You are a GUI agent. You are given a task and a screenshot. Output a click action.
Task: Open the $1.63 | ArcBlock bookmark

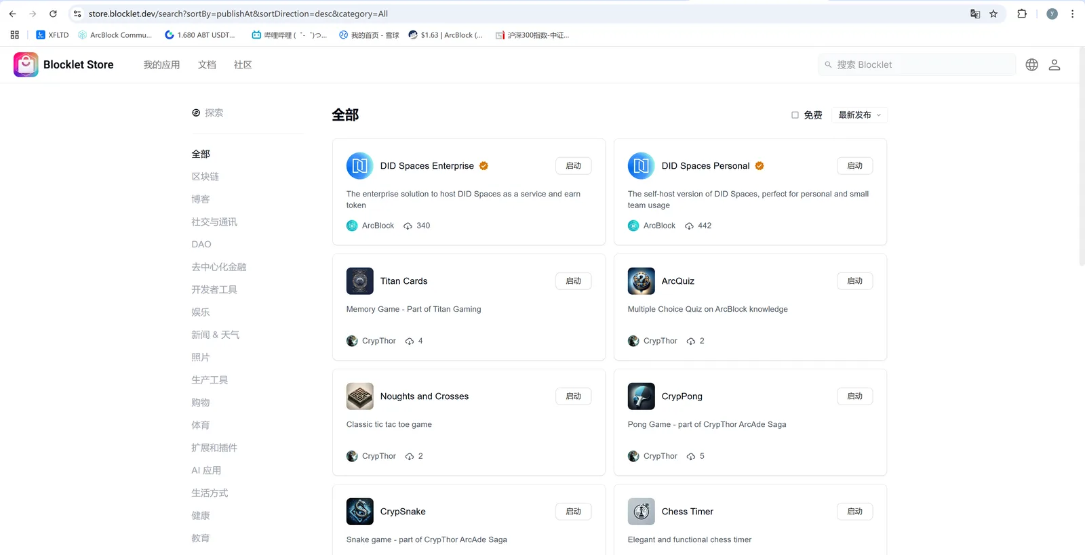click(446, 35)
